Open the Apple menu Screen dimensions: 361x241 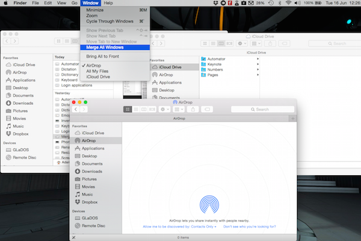pos(6,3)
